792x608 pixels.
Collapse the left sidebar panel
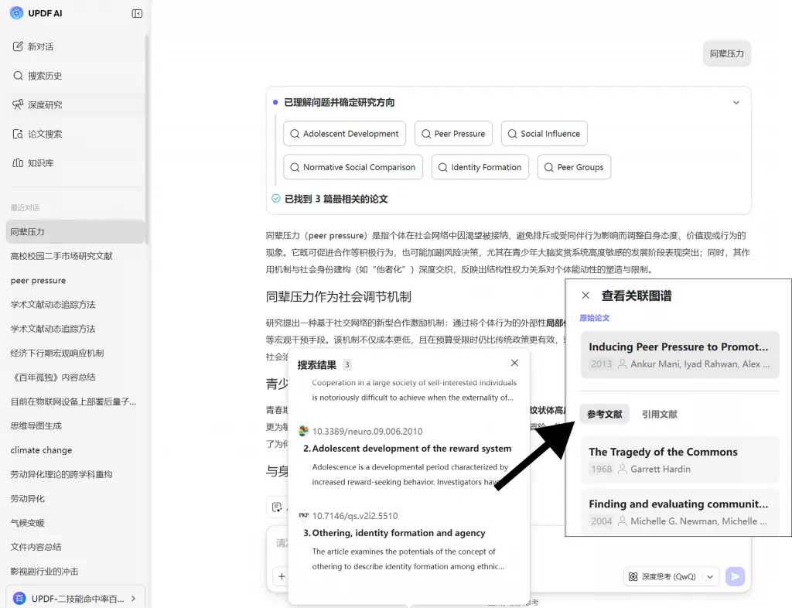pos(137,13)
